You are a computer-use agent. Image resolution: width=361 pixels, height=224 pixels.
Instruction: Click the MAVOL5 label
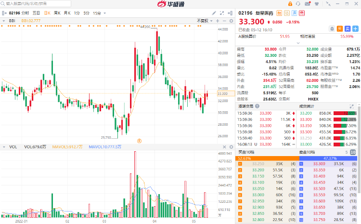[67, 147]
